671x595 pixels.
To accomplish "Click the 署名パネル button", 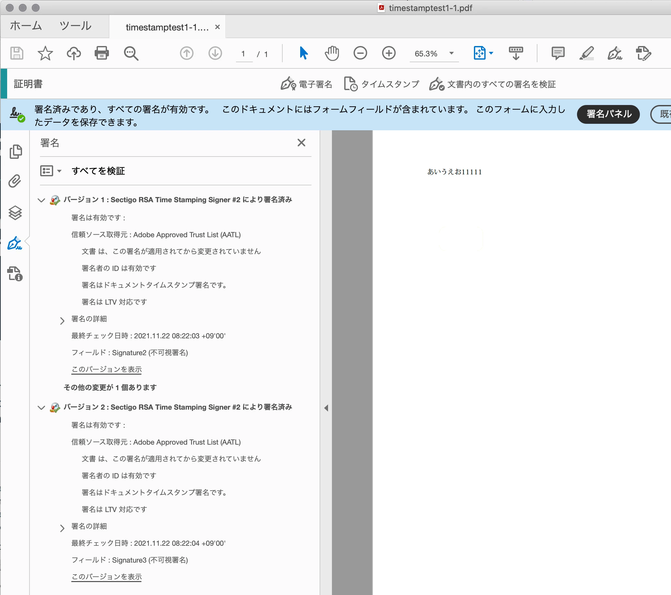I will 608,114.
